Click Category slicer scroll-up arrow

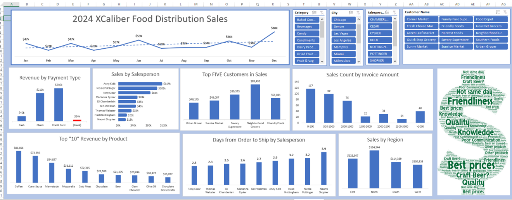[x=322, y=19]
